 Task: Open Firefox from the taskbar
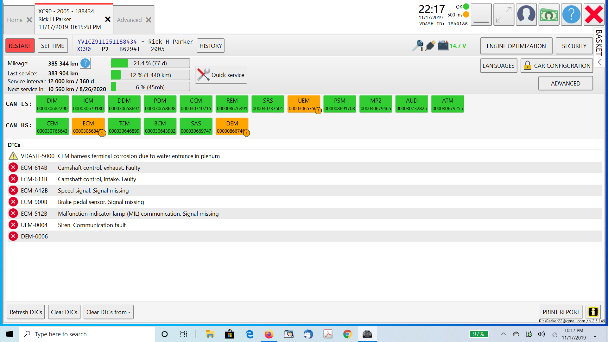pos(269,334)
